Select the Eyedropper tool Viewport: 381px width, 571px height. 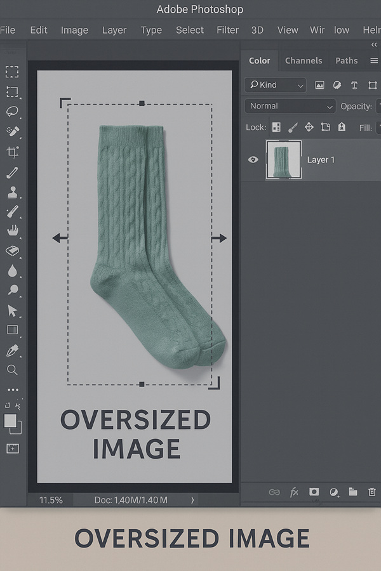pyautogui.click(x=13, y=172)
